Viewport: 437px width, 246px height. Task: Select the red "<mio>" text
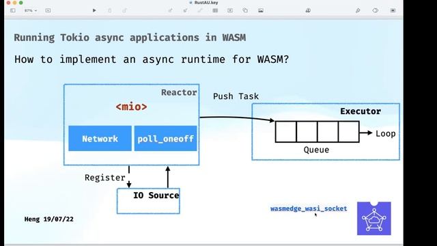click(x=131, y=107)
